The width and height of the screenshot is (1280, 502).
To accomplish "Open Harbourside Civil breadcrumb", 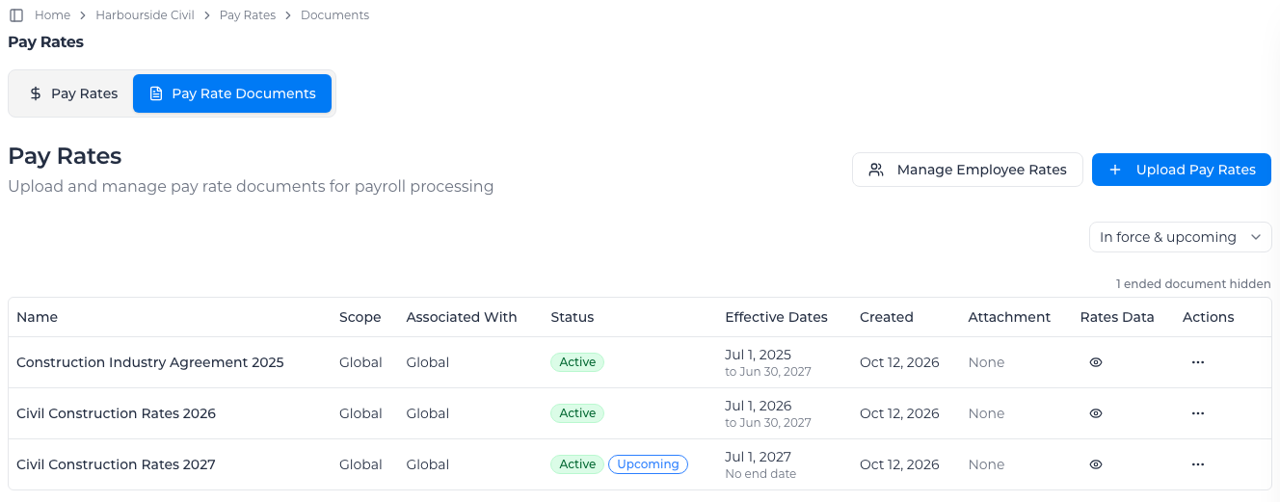I will pyautogui.click(x=145, y=15).
